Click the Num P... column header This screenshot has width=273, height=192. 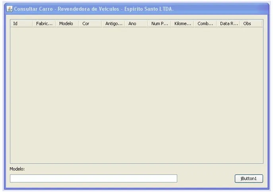[159, 24]
